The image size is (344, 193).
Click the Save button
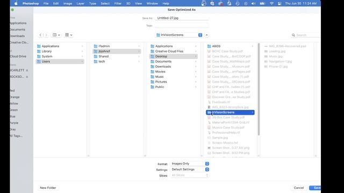[x=316, y=188]
